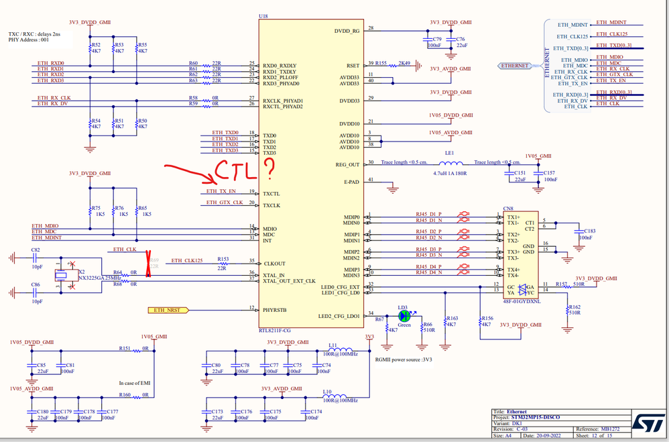Screen dimensions: 669x442
Task: Click the RSET pin name
Action: 353,66
